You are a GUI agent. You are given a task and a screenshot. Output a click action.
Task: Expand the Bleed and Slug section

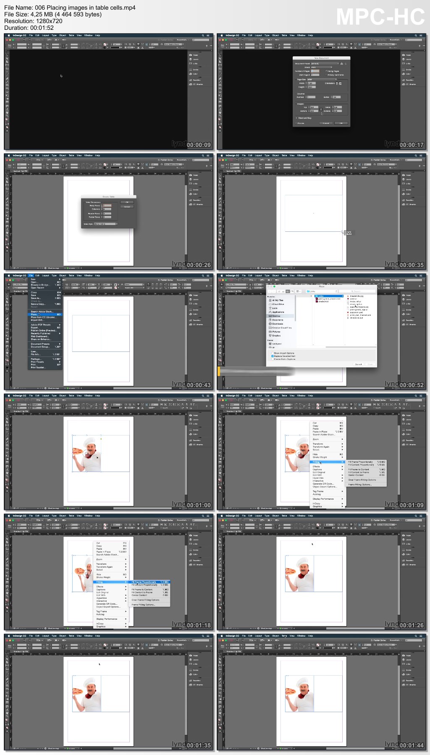296,118
